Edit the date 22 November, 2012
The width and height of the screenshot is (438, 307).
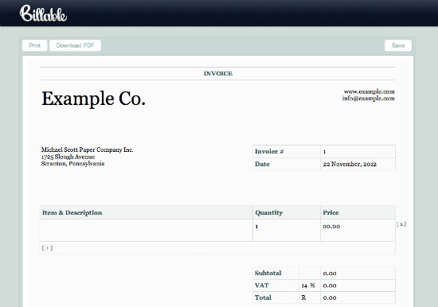(358, 164)
